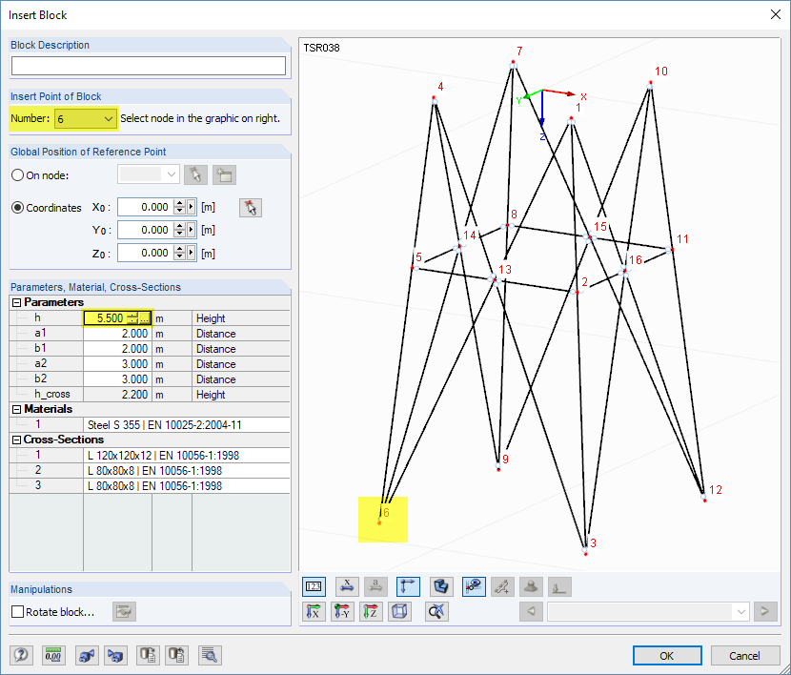Click the Cancel button

click(x=744, y=655)
